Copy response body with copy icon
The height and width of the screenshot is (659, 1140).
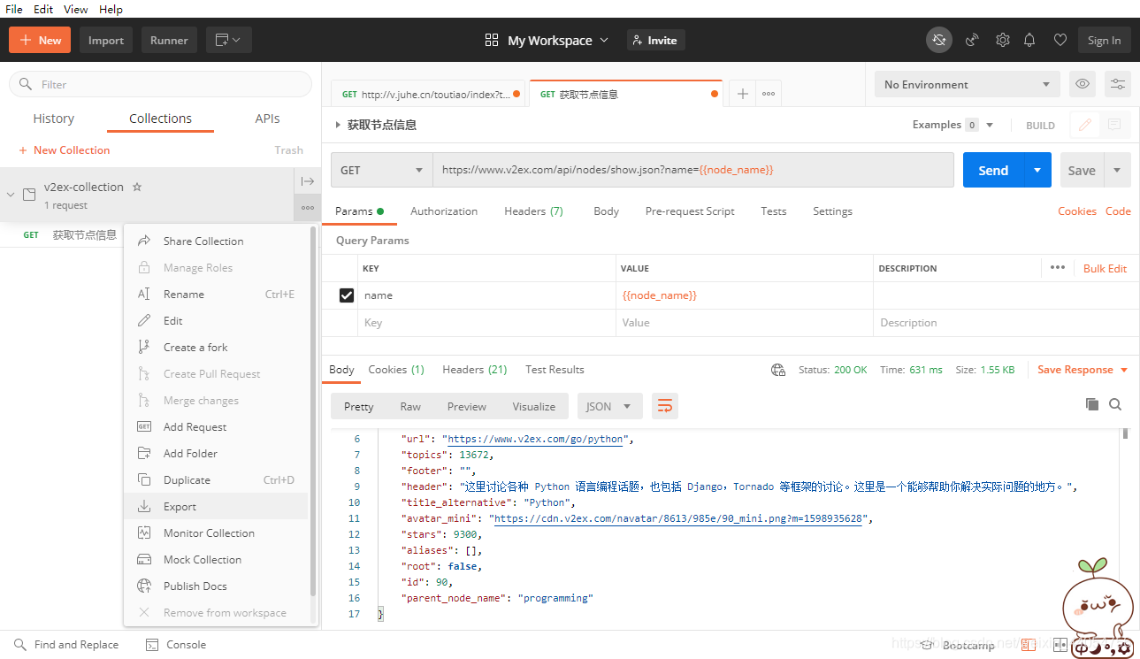coord(1092,404)
